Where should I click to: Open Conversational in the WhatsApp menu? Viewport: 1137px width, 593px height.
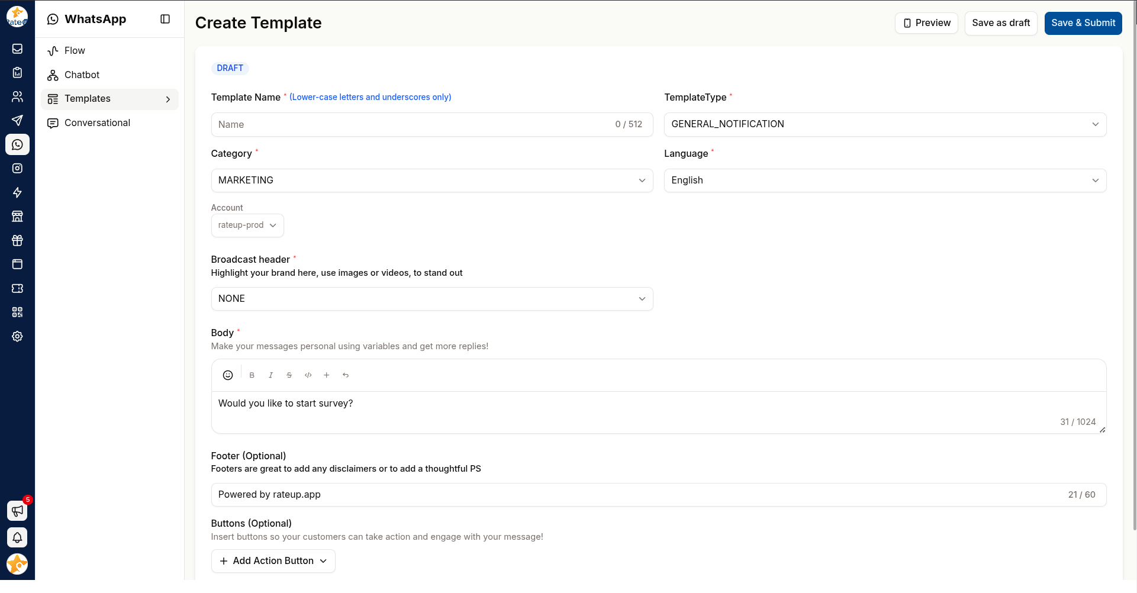109,123
